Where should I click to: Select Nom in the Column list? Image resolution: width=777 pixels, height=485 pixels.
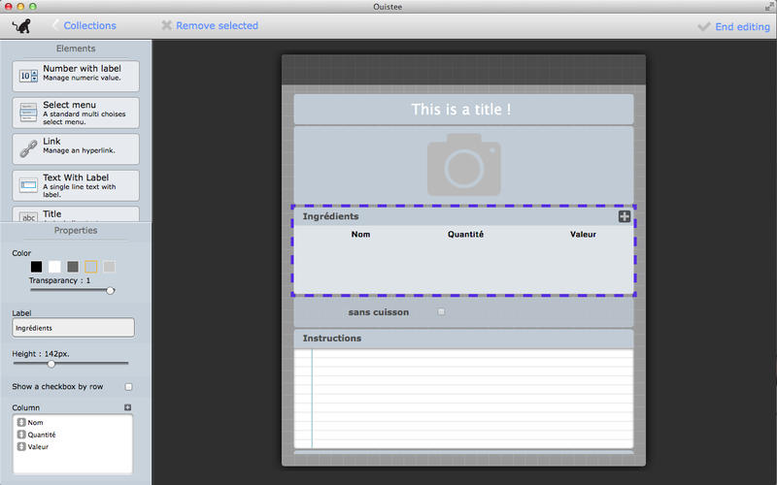(35, 422)
